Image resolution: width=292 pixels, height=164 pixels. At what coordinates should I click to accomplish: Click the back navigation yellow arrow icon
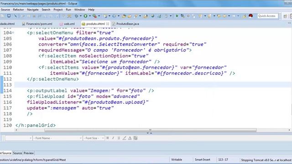click(x=224, y=16)
